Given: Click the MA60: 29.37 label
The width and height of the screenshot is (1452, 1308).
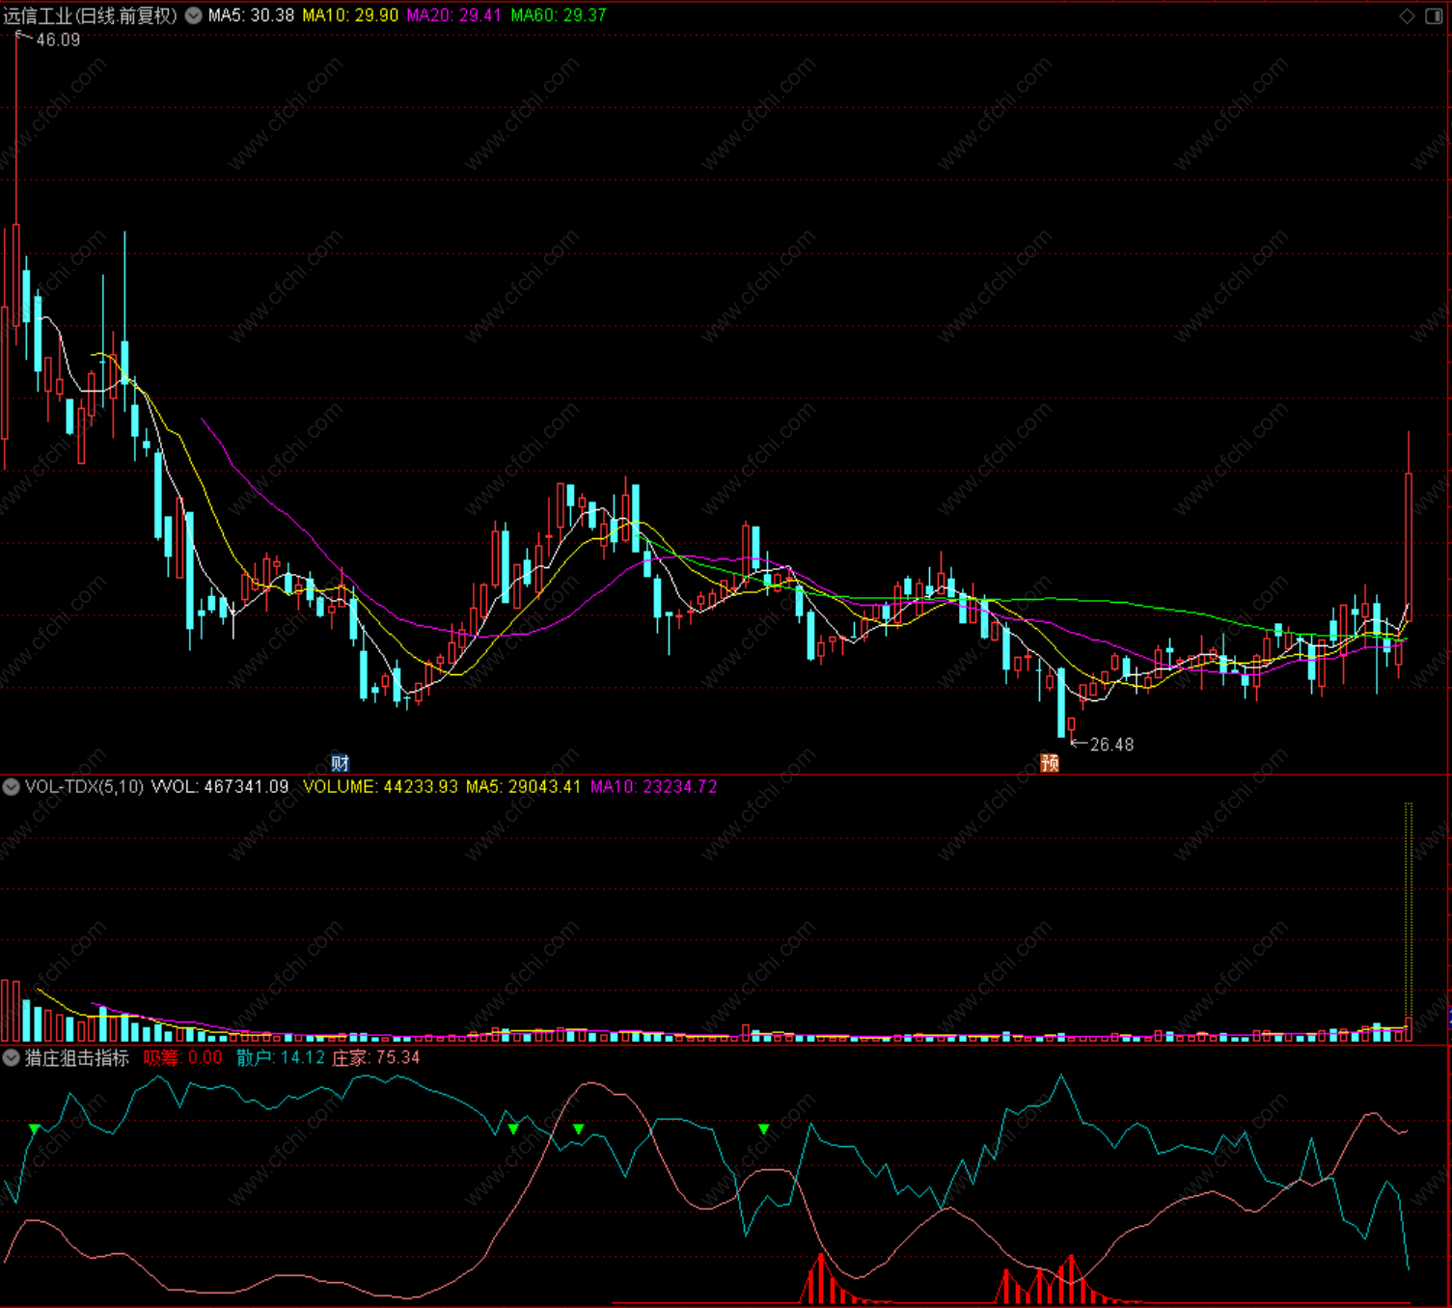Looking at the screenshot, I should point(558,15).
